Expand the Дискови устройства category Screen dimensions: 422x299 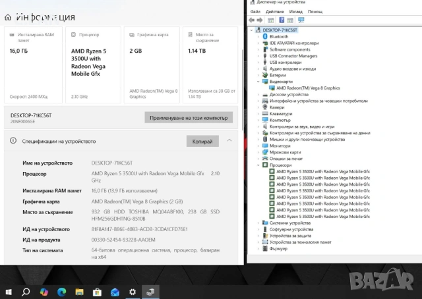coord(258,94)
